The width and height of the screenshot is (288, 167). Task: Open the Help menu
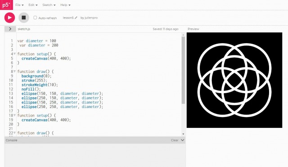(x=65, y=5)
